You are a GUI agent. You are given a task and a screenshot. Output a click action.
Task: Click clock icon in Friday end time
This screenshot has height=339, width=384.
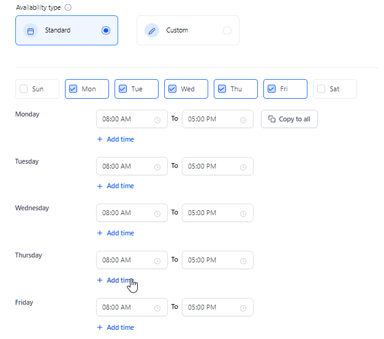tap(243, 308)
